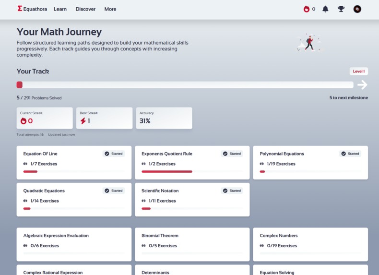Click the Your Track progress bar
The image size is (379, 275).
[x=185, y=84]
